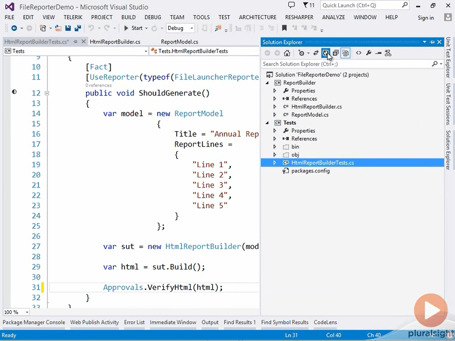Expand References under the Tests project

pos(274,139)
